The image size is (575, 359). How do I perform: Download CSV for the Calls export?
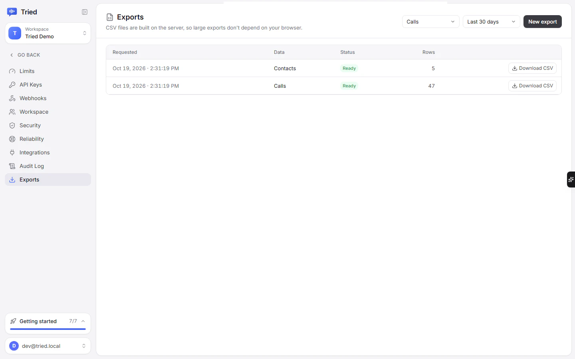[532, 86]
